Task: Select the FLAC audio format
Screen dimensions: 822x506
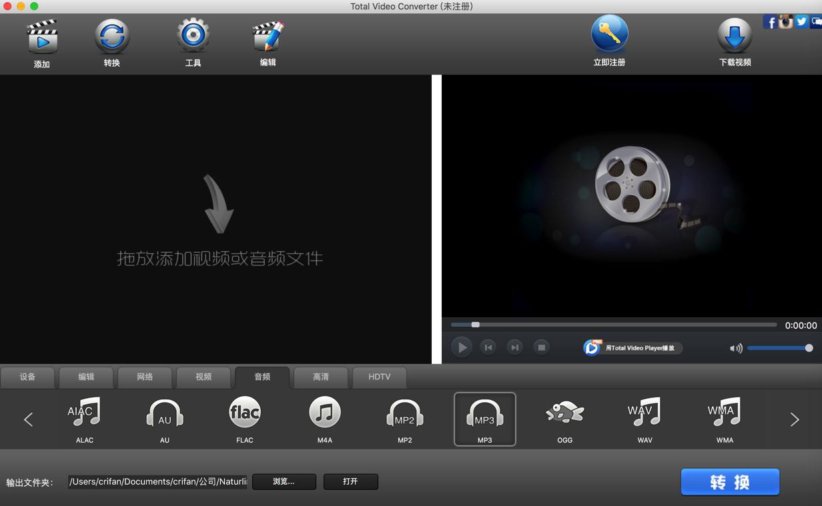Action: coord(245,419)
